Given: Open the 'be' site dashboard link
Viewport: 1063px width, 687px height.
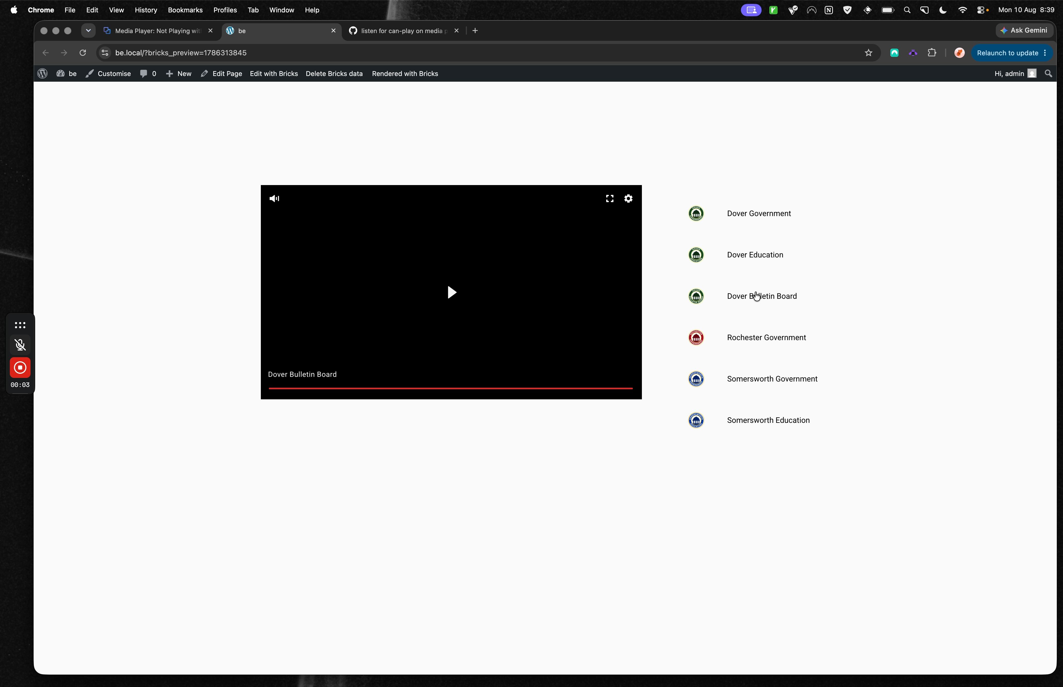Looking at the screenshot, I should tap(66, 74).
